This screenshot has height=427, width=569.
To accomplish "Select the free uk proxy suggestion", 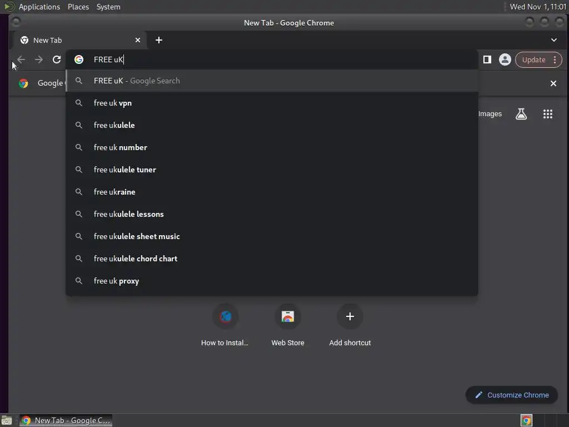I will click(x=272, y=281).
